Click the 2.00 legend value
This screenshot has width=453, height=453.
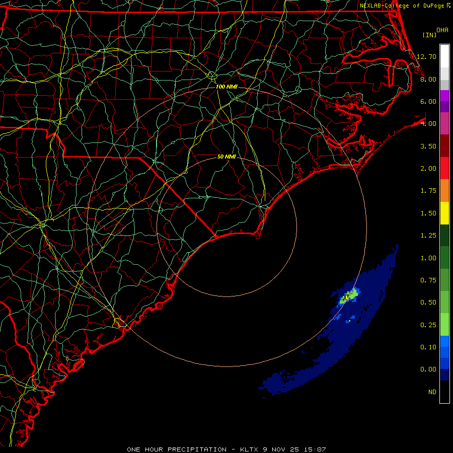[428, 169]
